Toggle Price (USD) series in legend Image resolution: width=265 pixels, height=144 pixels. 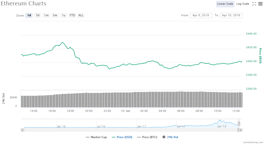(122, 137)
